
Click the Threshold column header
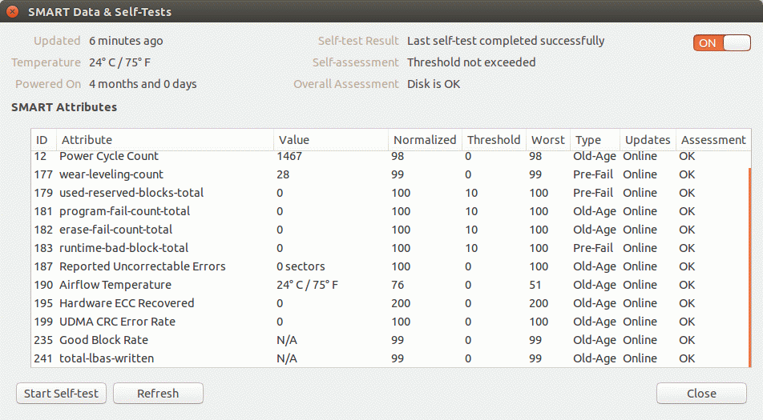click(x=494, y=140)
